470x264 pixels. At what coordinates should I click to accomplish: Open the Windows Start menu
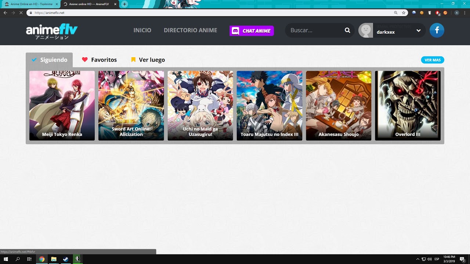coord(6,259)
